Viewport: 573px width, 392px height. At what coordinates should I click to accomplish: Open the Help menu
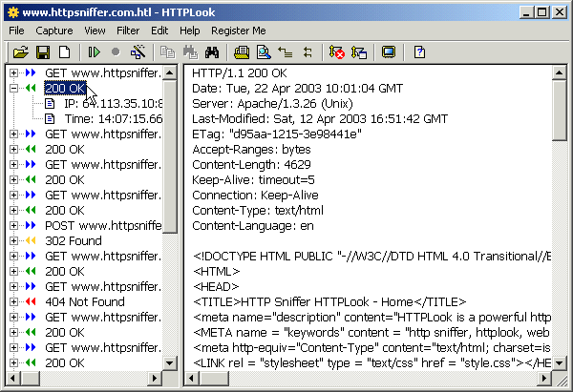pyautogui.click(x=190, y=31)
